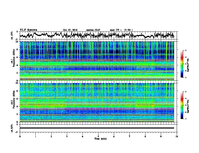Click inside the ch.1 spectrogram panel

point(97,61)
